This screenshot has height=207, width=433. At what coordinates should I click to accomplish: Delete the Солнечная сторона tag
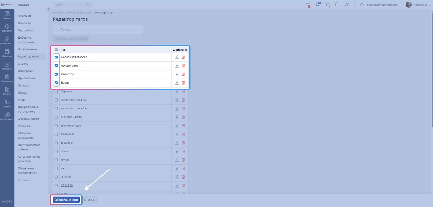[x=183, y=57]
